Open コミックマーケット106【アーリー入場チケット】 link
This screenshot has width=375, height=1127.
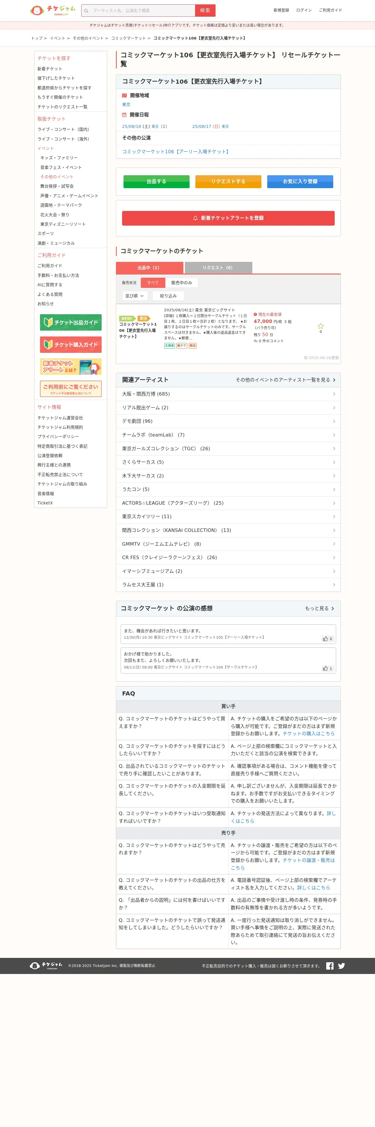[176, 151]
